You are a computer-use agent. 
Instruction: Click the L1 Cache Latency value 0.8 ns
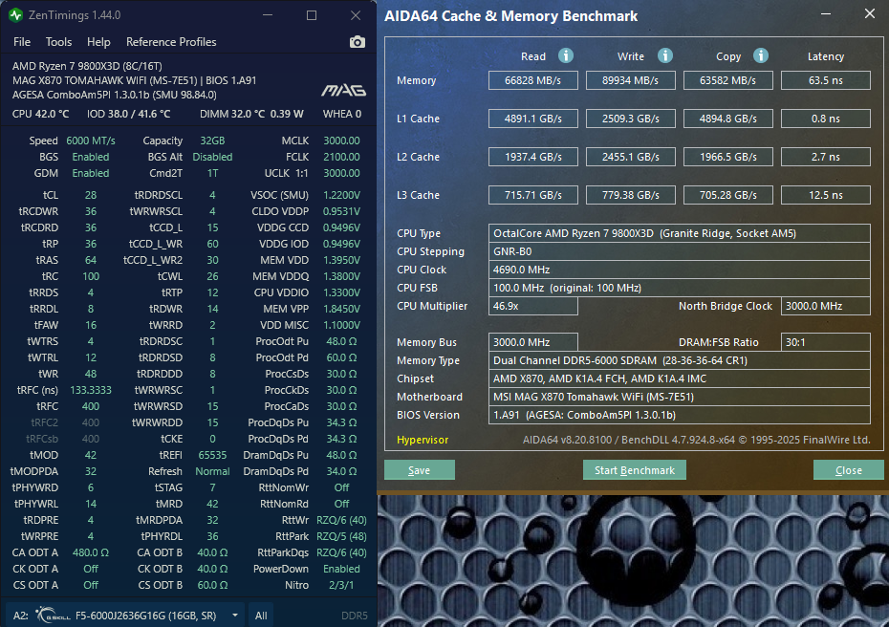(826, 119)
